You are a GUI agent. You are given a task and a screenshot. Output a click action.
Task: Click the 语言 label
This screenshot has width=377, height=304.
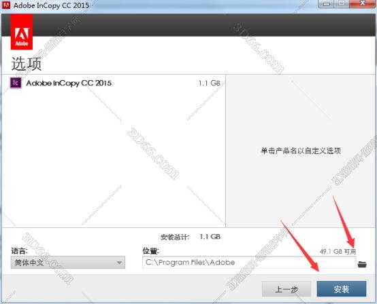pyautogui.click(x=19, y=251)
